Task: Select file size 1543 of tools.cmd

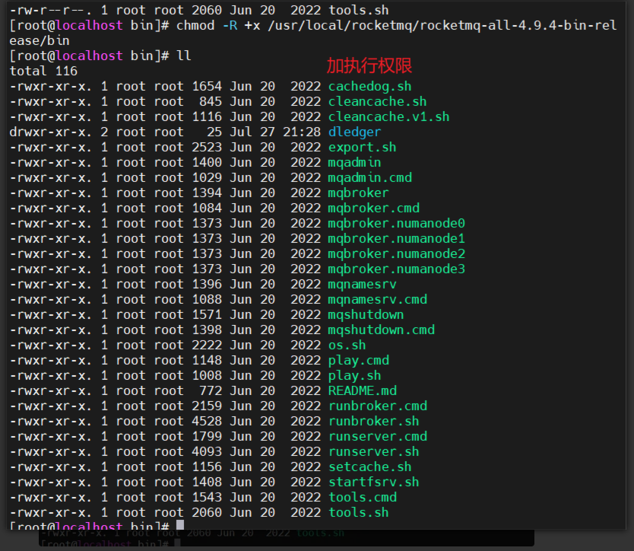Action: point(207,498)
